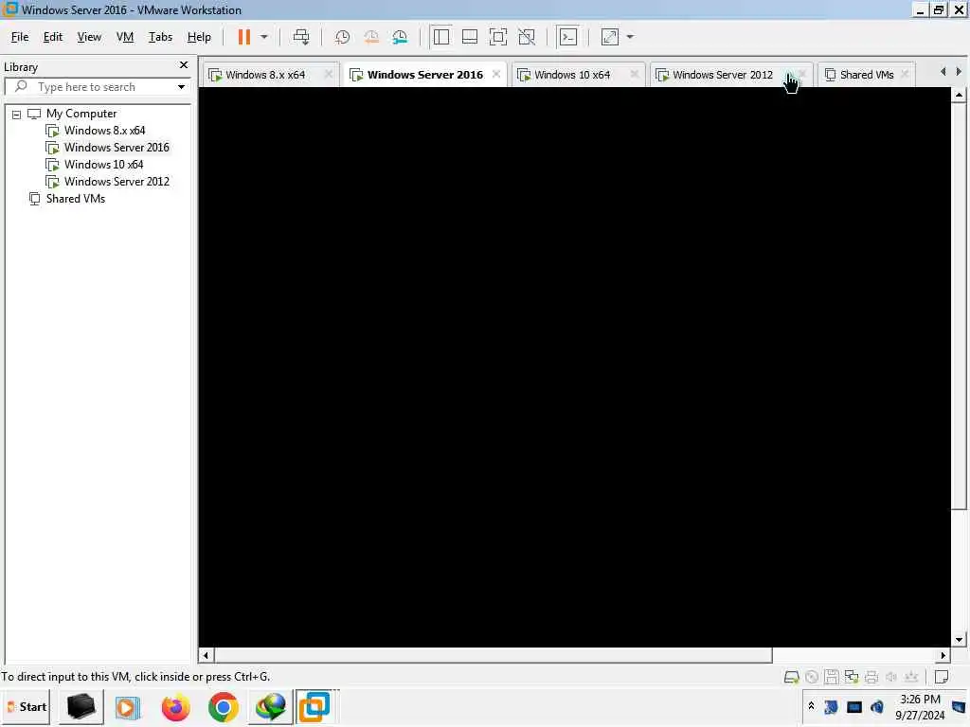Toggle the thumbnail bar view button
This screenshot has height=727, width=970.
click(x=470, y=37)
